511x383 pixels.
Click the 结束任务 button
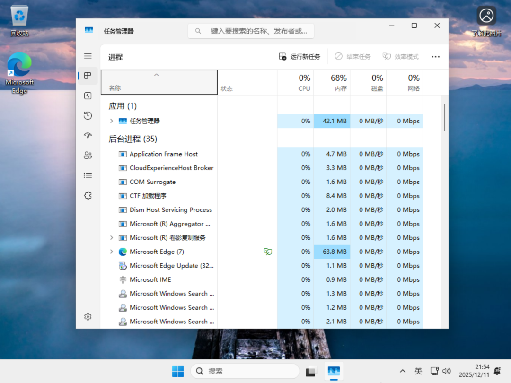click(353, 57)
